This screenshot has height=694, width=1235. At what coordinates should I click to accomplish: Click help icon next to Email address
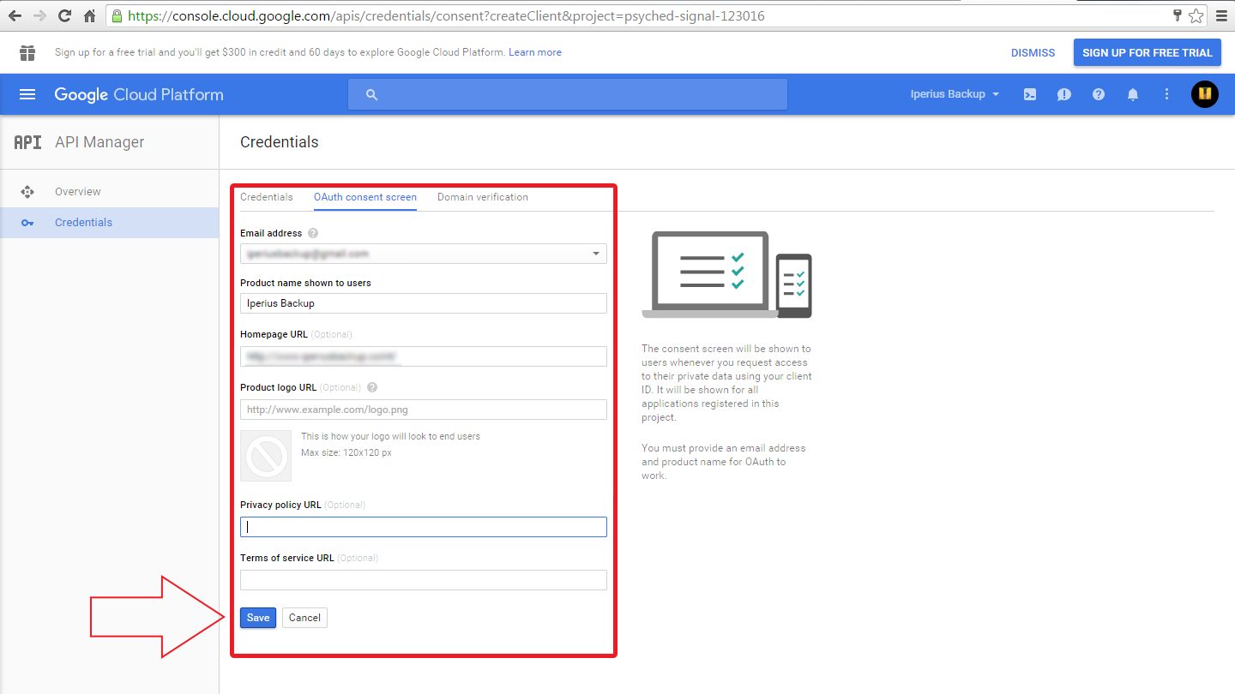[x=313, y=233]
